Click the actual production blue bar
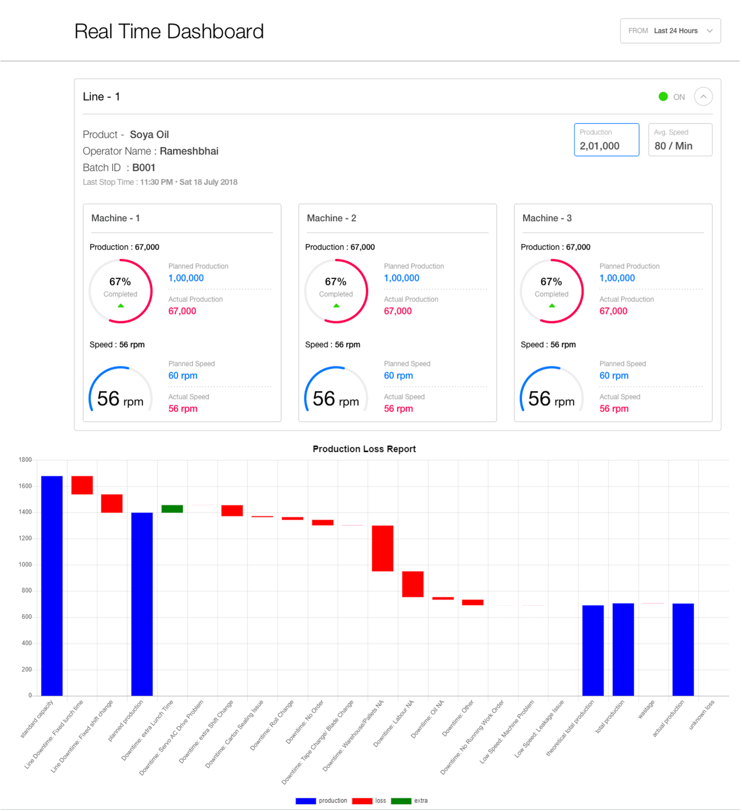This screenshot has width=742, height=811. (x=682, y=649)
